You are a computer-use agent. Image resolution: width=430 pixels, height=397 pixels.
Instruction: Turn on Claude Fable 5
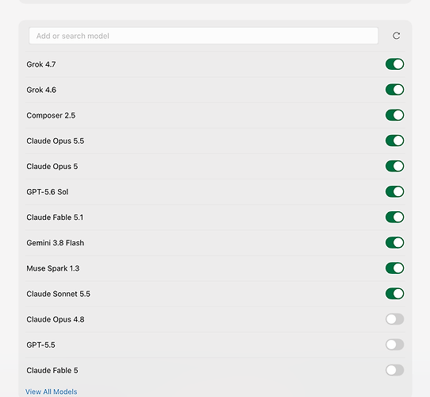point(394,370)
